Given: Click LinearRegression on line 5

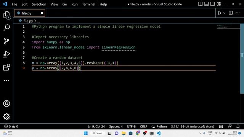Looking at the screenshot, I should click(x=119, y=47).
